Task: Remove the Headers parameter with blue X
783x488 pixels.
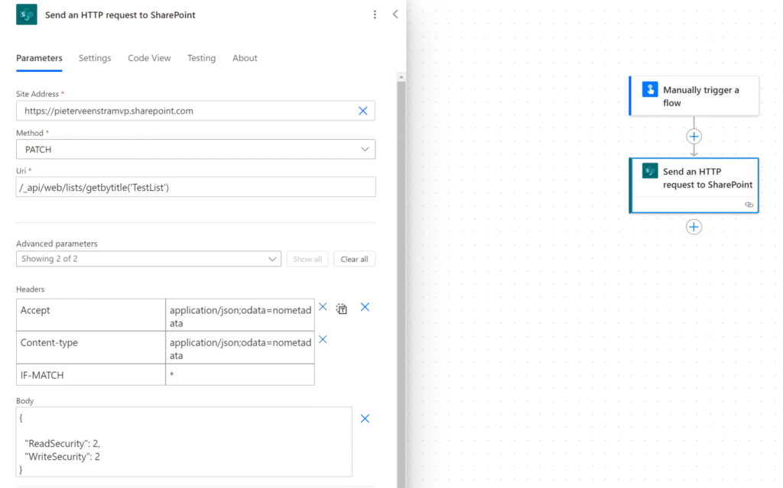Action: [365, 307]
